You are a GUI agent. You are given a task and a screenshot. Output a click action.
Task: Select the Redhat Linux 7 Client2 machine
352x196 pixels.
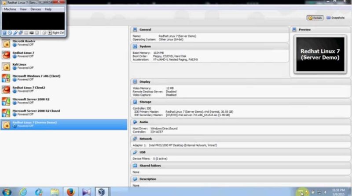click(x=64, y=89)
